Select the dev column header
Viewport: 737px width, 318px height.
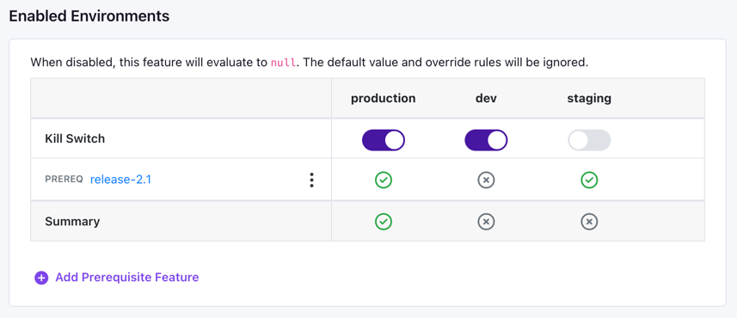click(486, 98)
